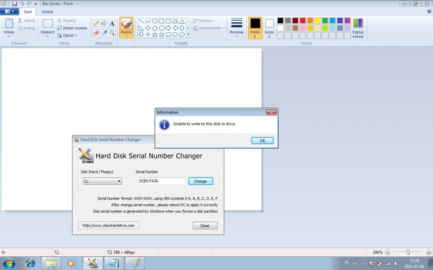The height and width of the screenshot is (270, 433).
Task: Click the Paint help question mark icon
Action: (429, 11)
